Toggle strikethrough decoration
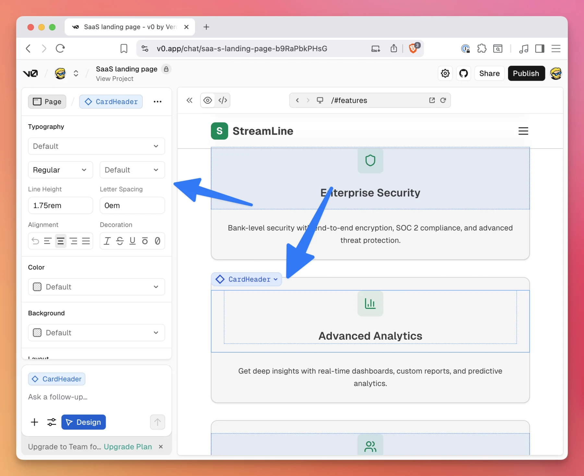 pos(120,241)
